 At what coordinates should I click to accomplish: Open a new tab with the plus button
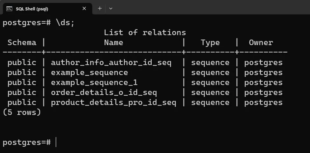coord(100,9)
